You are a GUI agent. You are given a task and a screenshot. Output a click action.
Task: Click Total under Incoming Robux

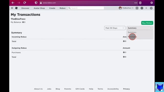tap(14, 41)
